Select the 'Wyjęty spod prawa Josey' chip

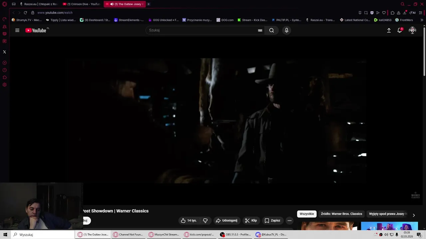(387, 214)
